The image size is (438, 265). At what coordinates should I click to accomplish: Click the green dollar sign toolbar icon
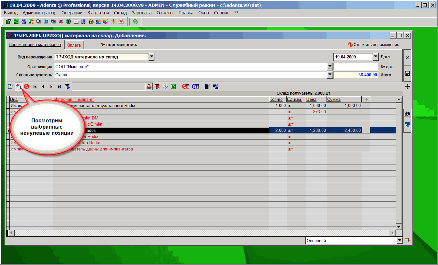[68, 22]
